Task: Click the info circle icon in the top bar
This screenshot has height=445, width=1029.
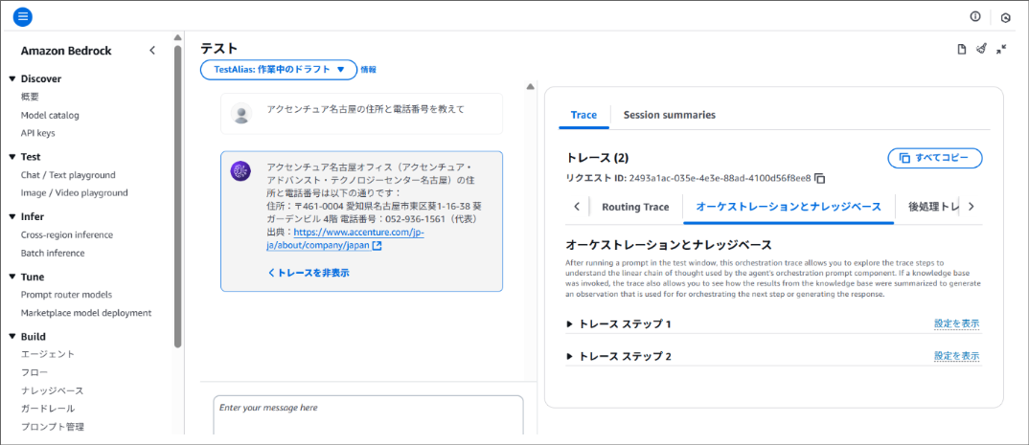Action: click(x=975, y=16)
